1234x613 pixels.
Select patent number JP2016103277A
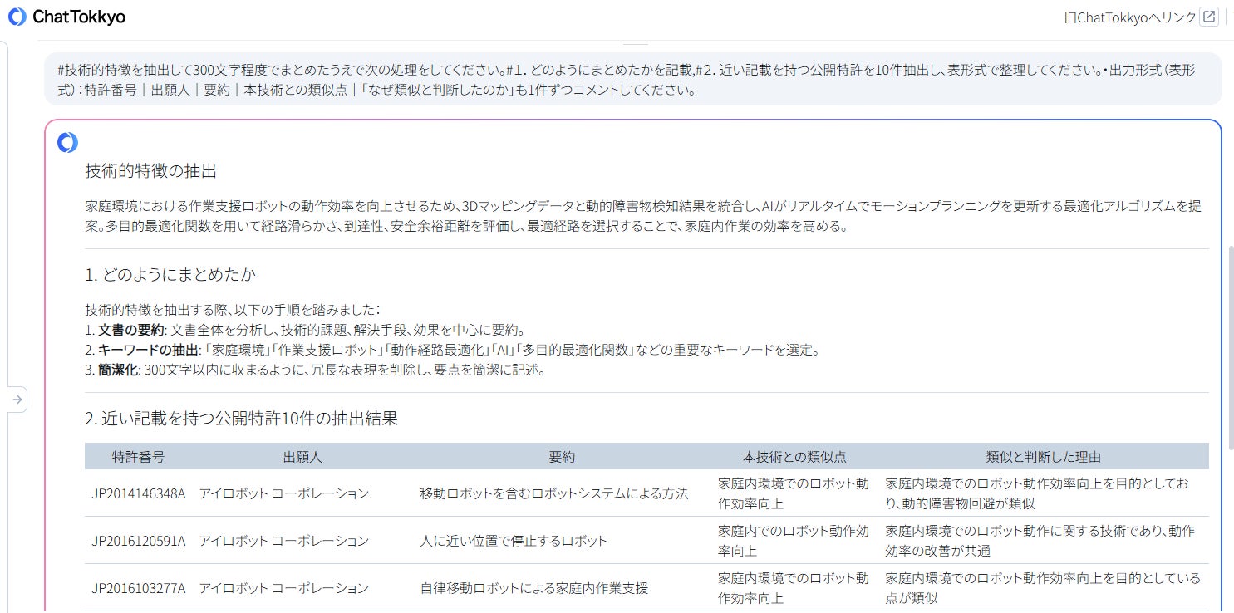click(x=139, y=588)
